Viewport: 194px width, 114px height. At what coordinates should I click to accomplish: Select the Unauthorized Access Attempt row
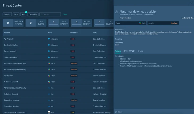(58, 112)
